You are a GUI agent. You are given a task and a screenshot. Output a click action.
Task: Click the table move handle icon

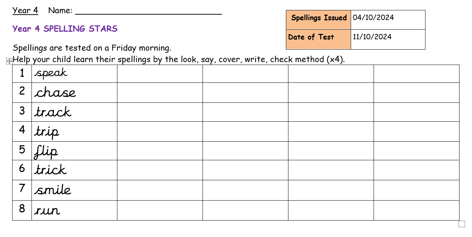[9, 61]
